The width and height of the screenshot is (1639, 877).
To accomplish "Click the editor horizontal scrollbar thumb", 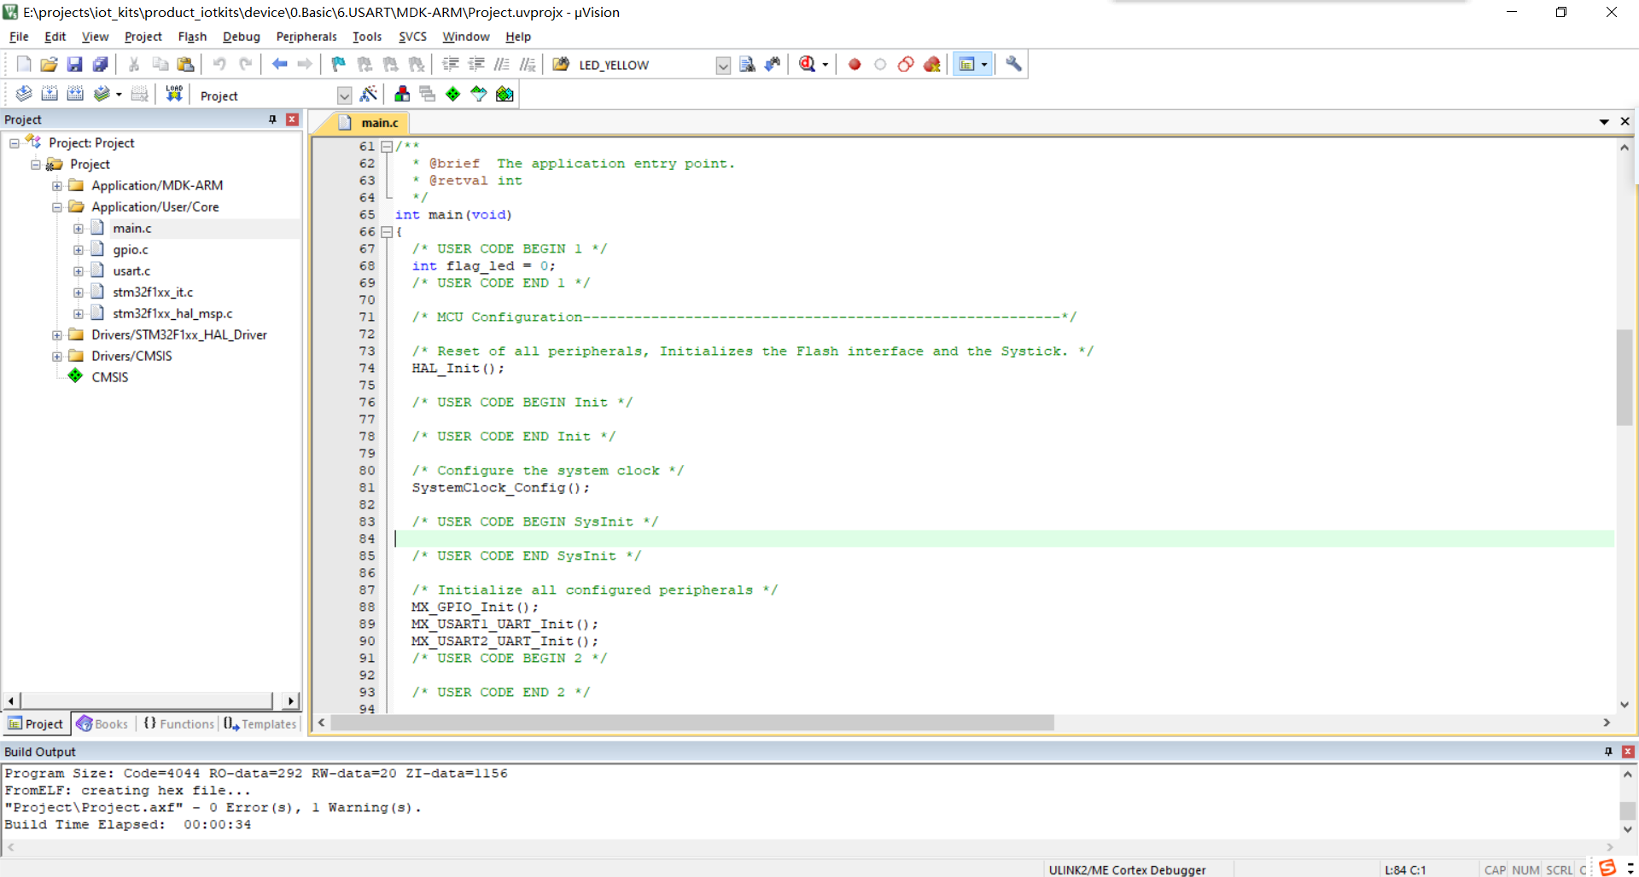I will click(692, 723).
